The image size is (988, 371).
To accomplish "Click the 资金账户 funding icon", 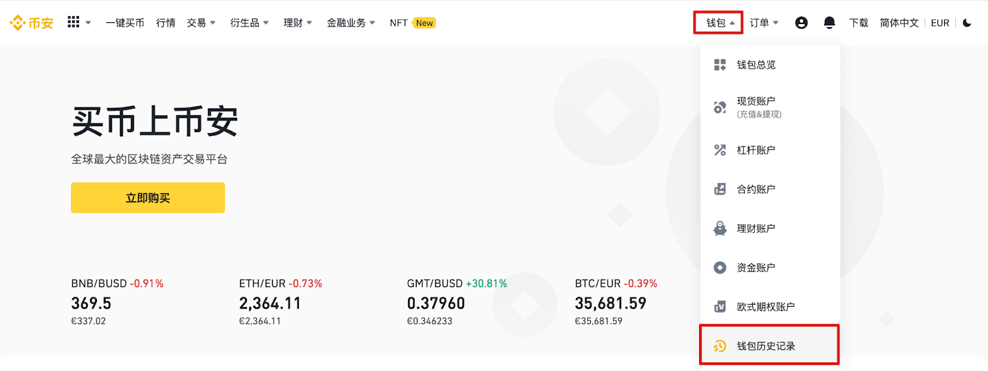I will (720, 267).
